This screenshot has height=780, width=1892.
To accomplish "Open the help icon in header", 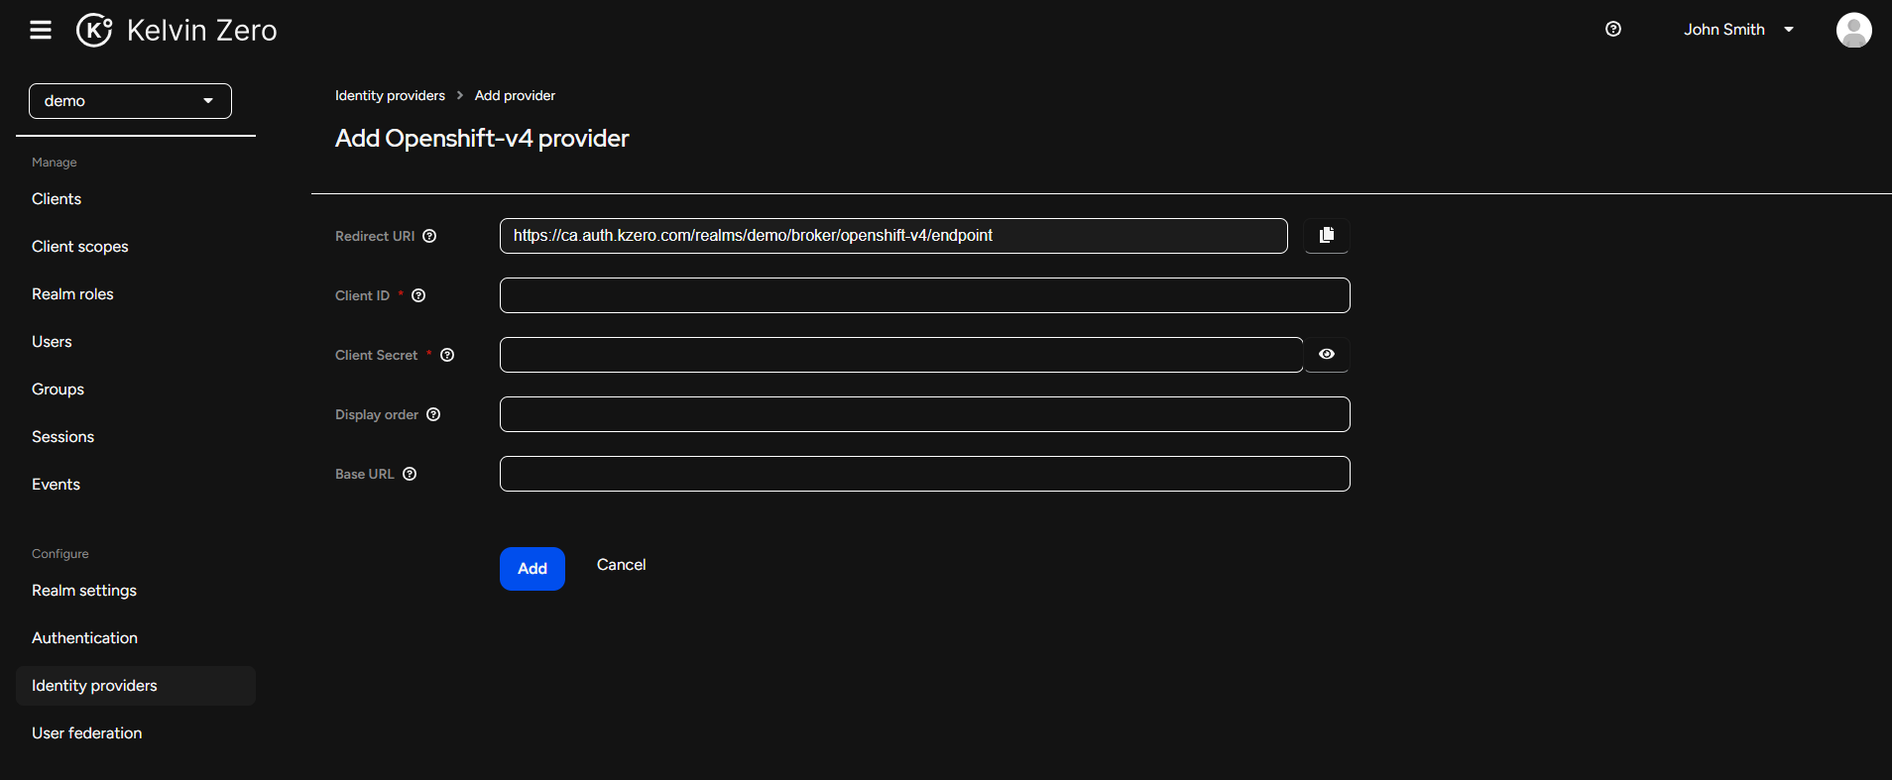I will [x=1613, y=29].
